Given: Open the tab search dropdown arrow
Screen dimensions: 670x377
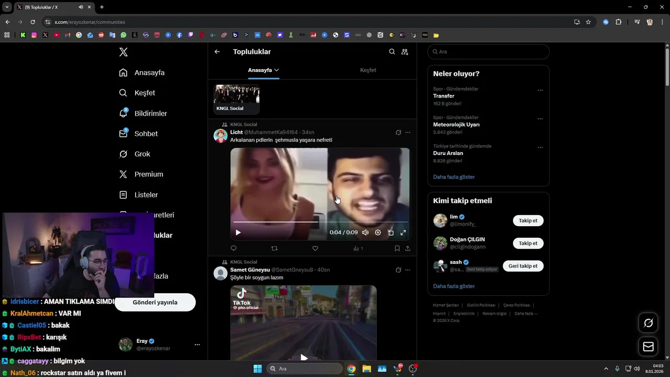Looking at the screenshot, I should (7, 7).
